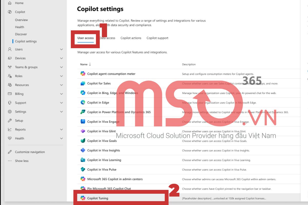The height and width of the screenshot is (205, 308).
Task: Open Copilot Health sub-item
Action: (20, 27)
